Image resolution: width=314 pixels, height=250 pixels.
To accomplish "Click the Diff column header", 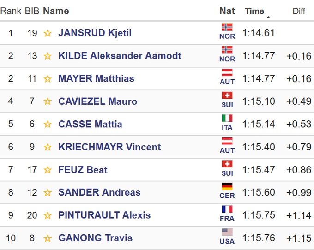I will tap(299, 11).
